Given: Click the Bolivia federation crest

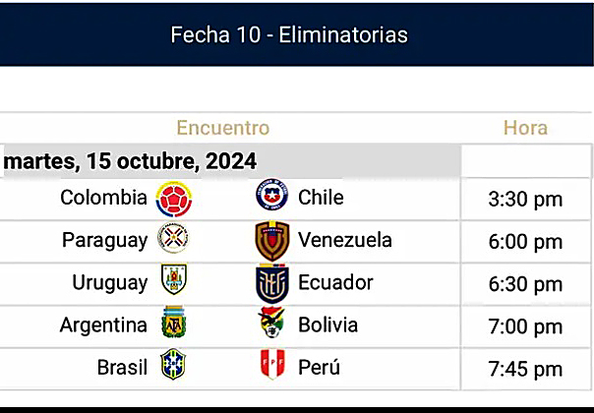Looking at the screenshot, I should click(x=271, y=323).
